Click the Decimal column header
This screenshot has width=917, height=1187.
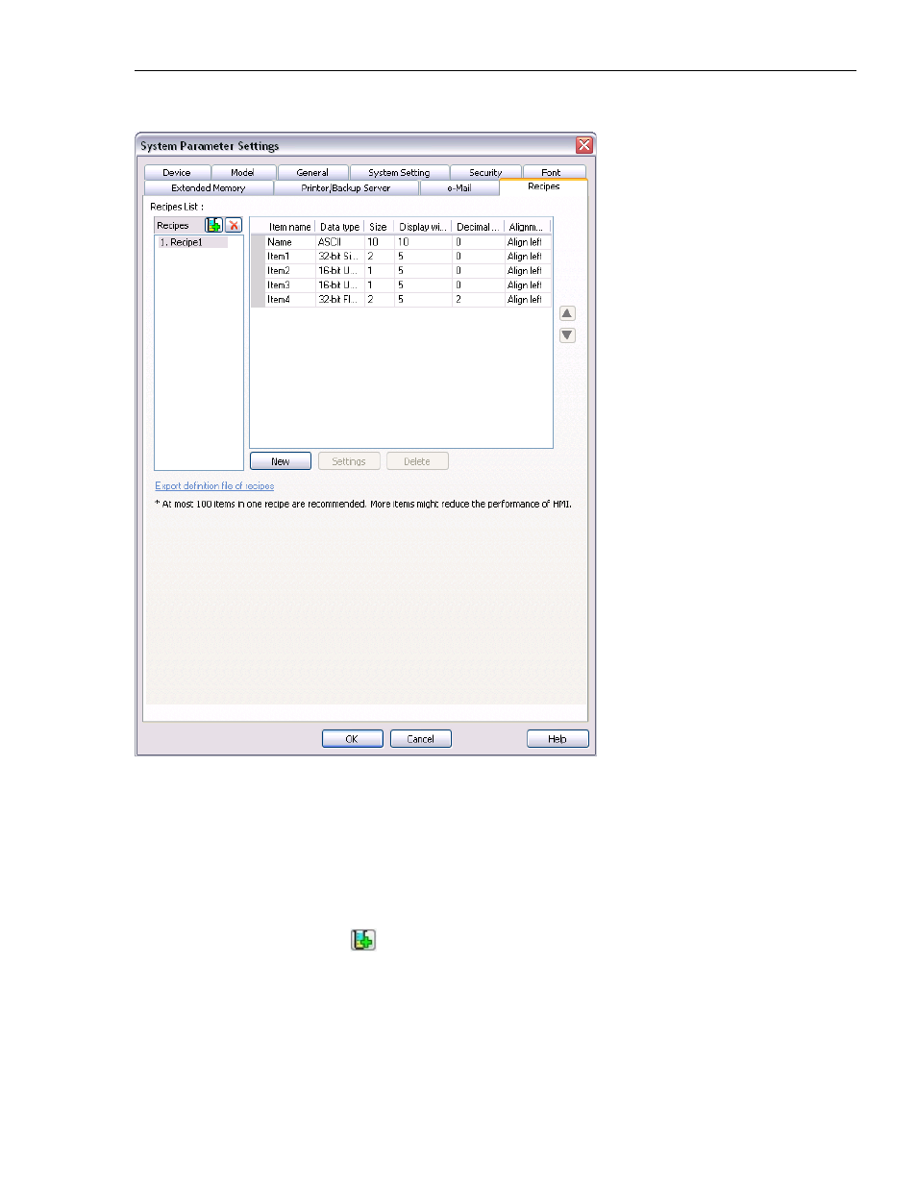point(478,227)
